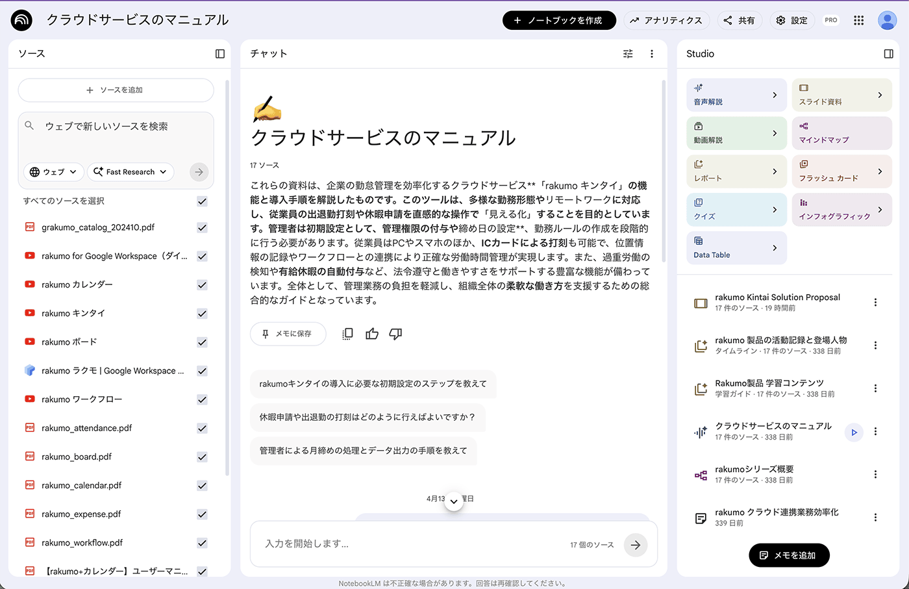Expand クイズ options arrow
The height and width of the screenshot is (589, 909).
click(x=775, y=210)
